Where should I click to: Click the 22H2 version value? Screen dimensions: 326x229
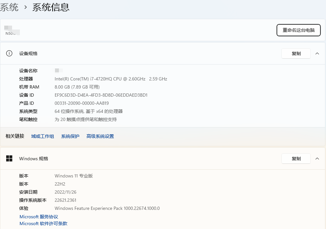coord(60,184)
